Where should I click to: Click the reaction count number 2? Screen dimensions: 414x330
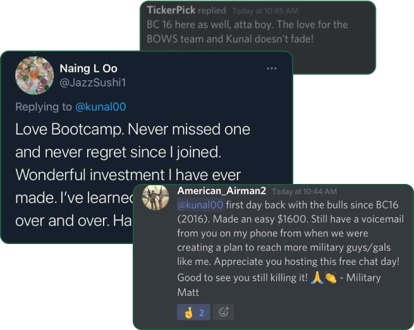202,313
